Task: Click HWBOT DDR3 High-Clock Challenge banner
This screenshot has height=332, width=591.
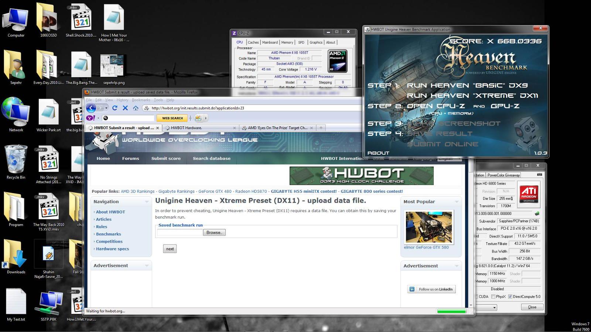Action: tap(361, 176)
